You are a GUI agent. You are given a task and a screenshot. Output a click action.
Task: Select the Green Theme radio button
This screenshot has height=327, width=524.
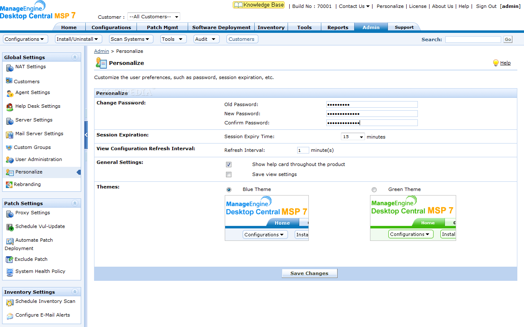(x=374, y=190)
